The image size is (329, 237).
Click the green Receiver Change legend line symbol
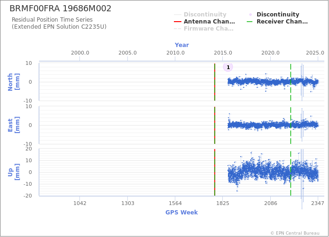coord(250,22)
